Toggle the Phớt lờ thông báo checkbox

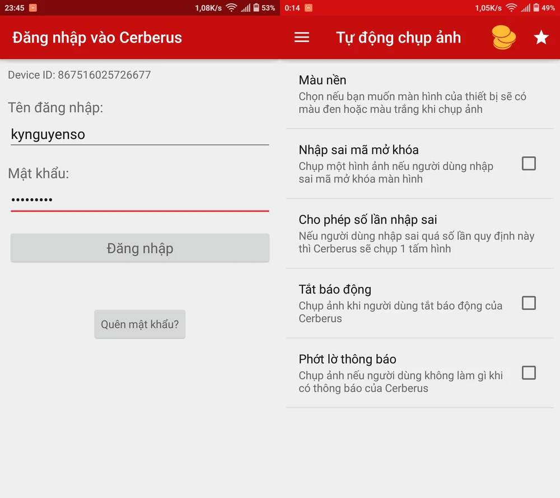click(529, 373)
